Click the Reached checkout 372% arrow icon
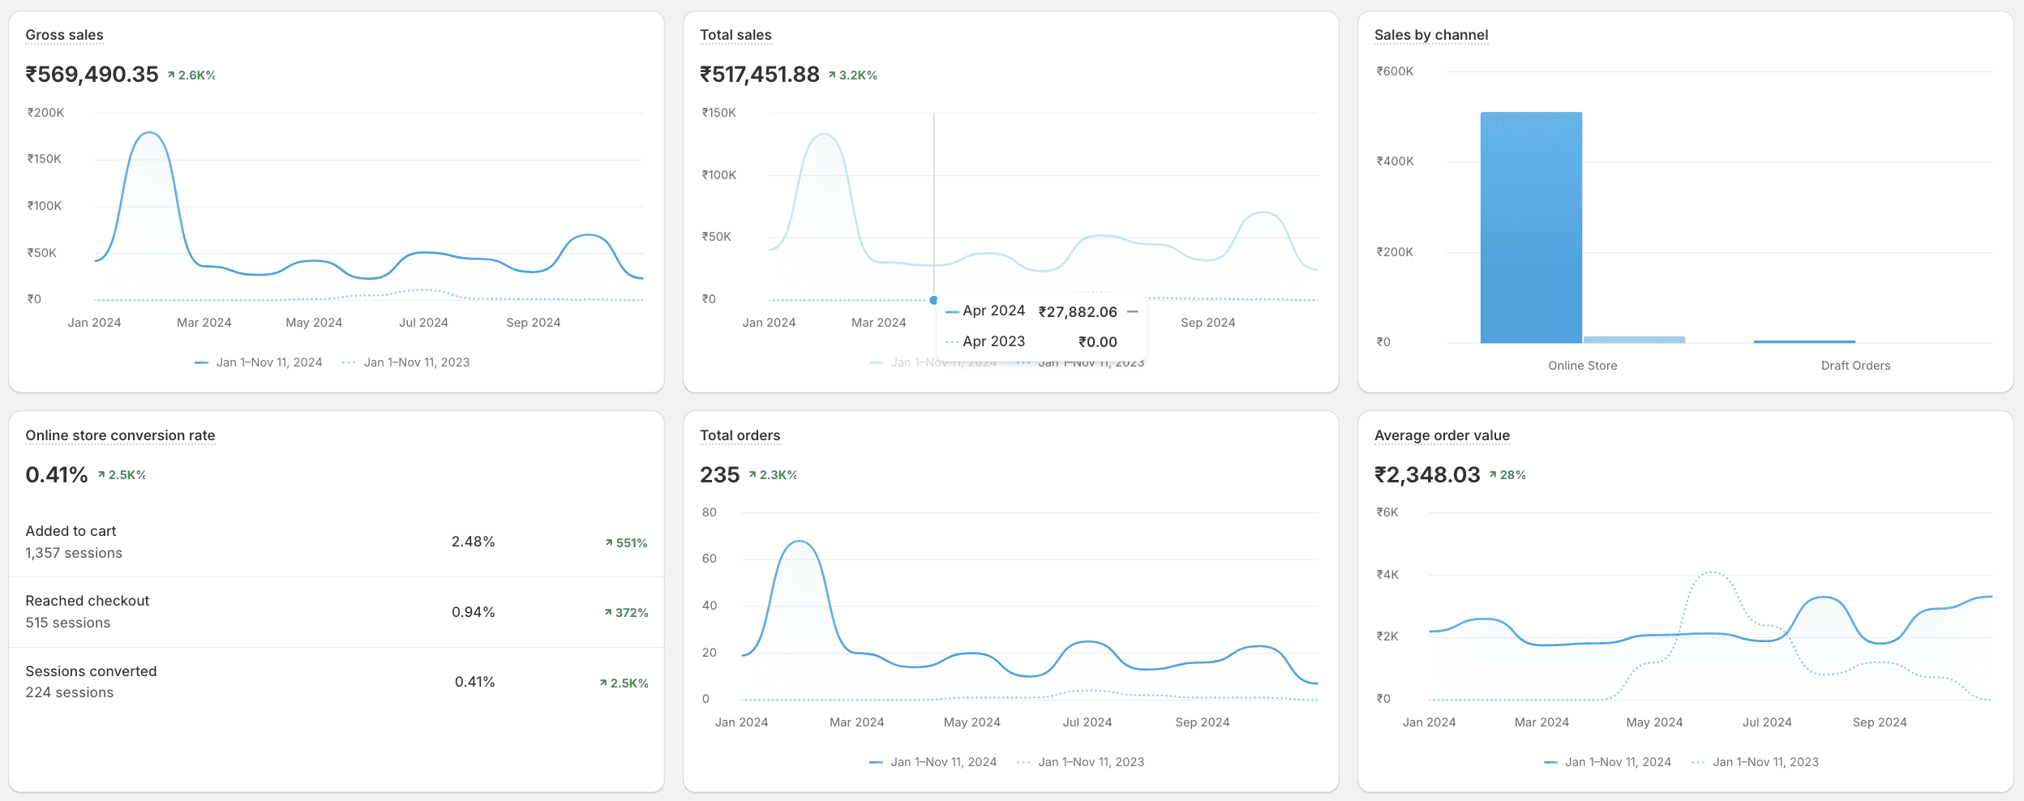The width and height of the screenshot is (2024, 801). pyautogui.click(x=608, y=612)
